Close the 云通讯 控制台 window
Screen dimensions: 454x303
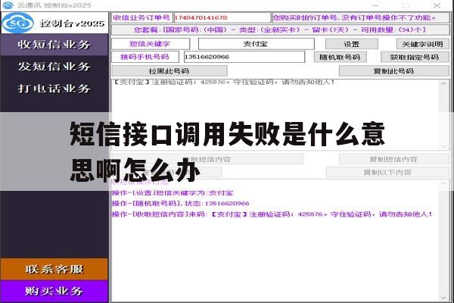point(437,5)
